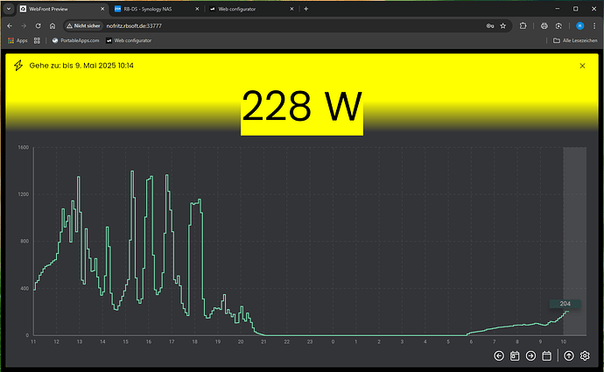Open the browser profile avatar
The height and width of the screenshot is (372, 604).
tap(579, 25)
